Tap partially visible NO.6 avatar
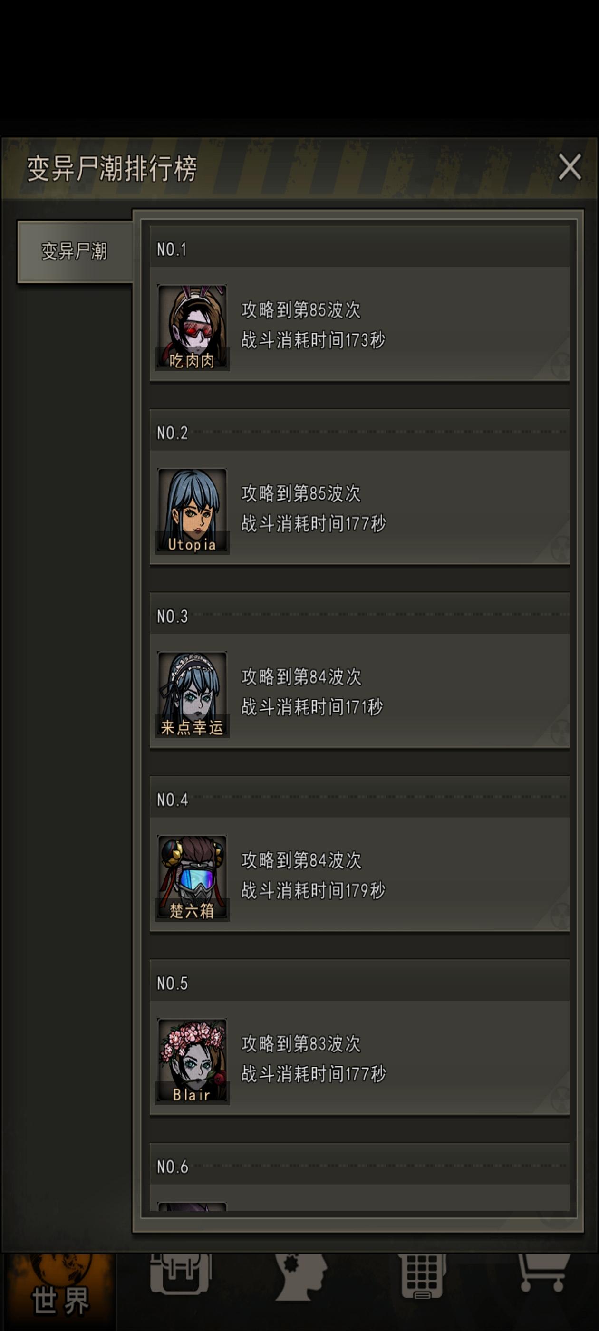Viewport: 599px width, 1331px height. tap(192, 1206)
